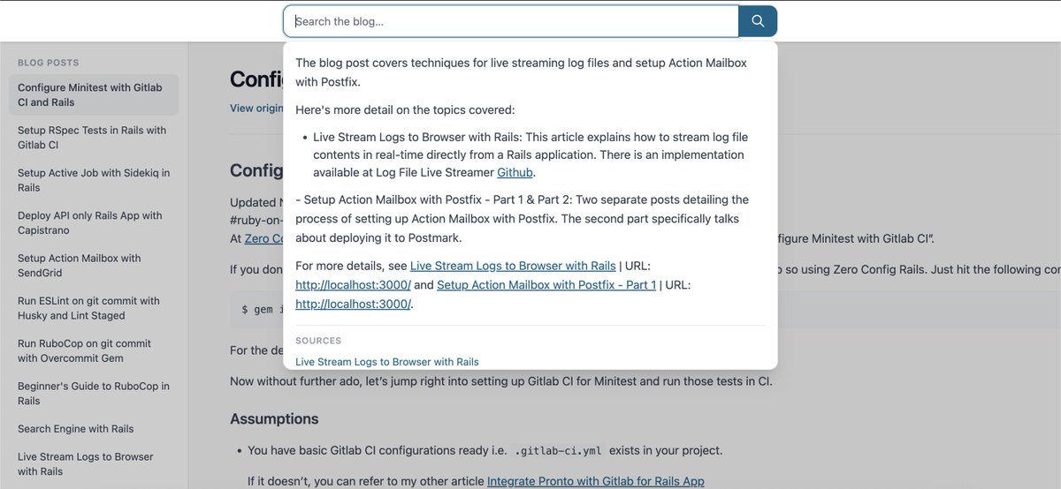Viewport: 1061px width, 489px height.
Task: Click first 'http://localhost:3000/' URL link
Action: 353,284
